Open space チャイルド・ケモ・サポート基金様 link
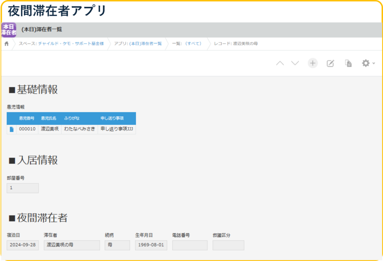Viewport: 383px width, 261px height. (71, 43)
